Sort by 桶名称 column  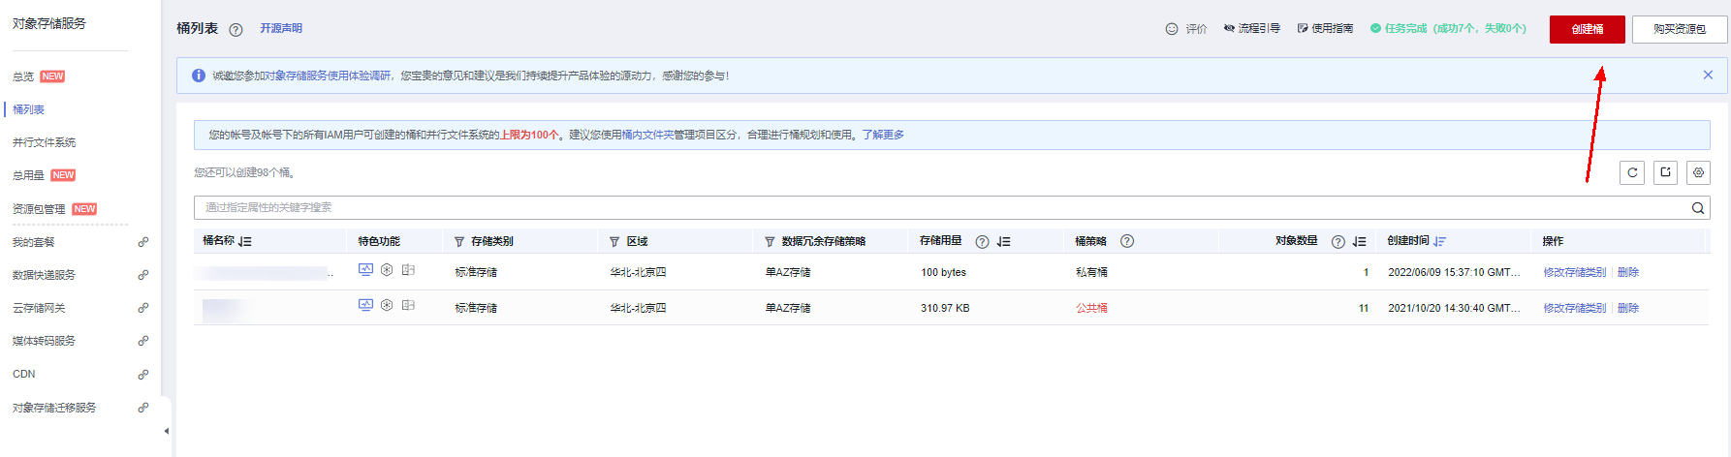245,241
